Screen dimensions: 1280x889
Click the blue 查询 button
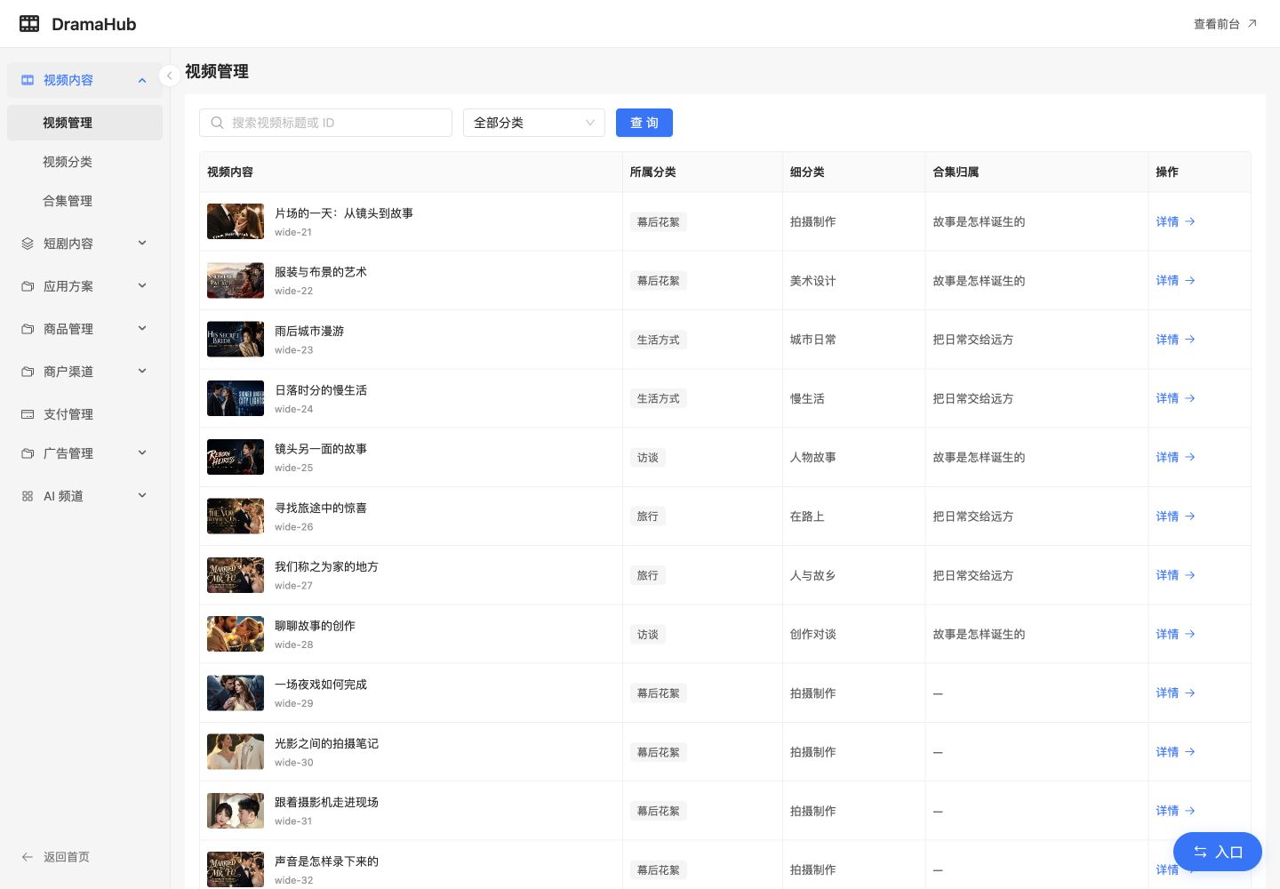coord(644,123)
